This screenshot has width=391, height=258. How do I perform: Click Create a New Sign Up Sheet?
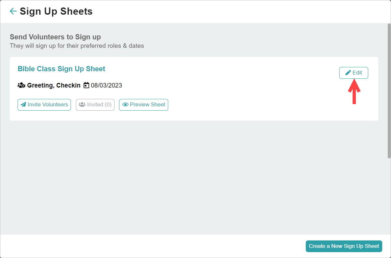pos(344,246)
